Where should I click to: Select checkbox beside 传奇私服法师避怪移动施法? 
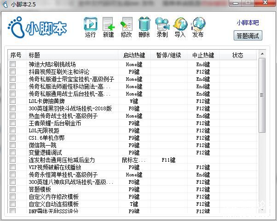[13, 86]
